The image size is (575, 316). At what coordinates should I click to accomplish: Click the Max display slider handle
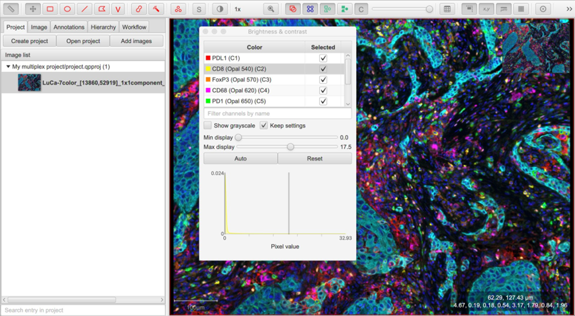point(291,147)
